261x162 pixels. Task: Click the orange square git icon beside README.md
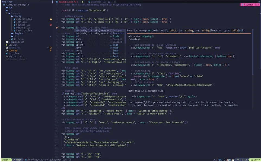tap(51, 48)
